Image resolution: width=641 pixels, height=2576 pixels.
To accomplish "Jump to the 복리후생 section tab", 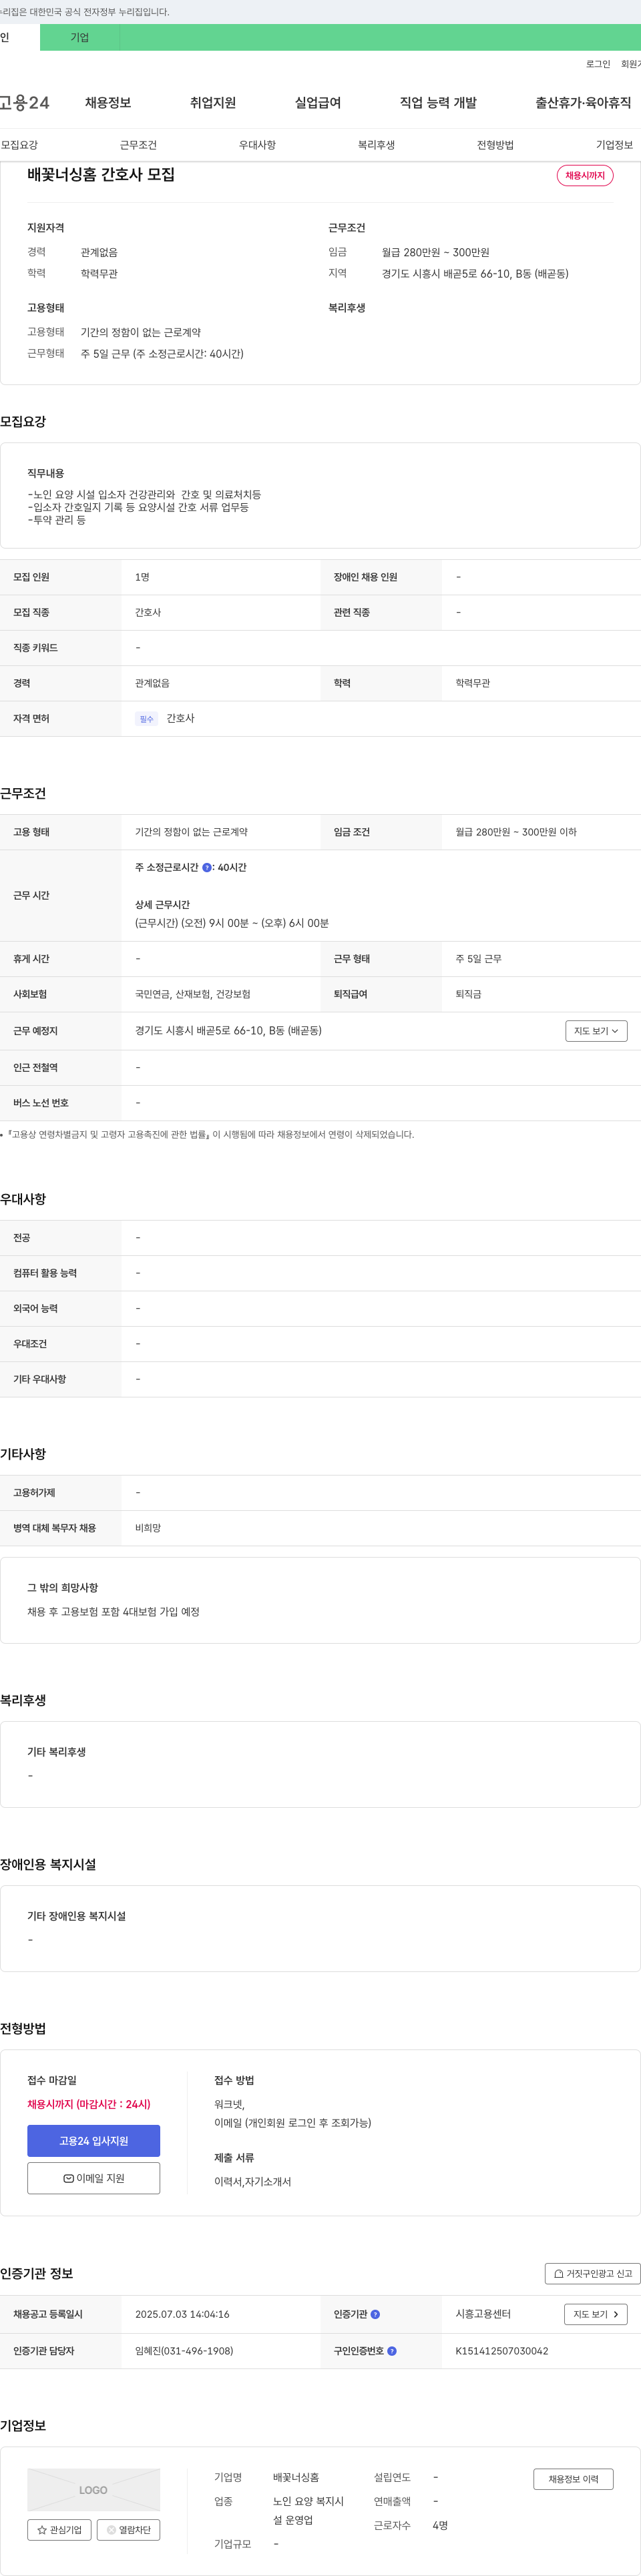I will pyautogui.click(x=376, y=145).
